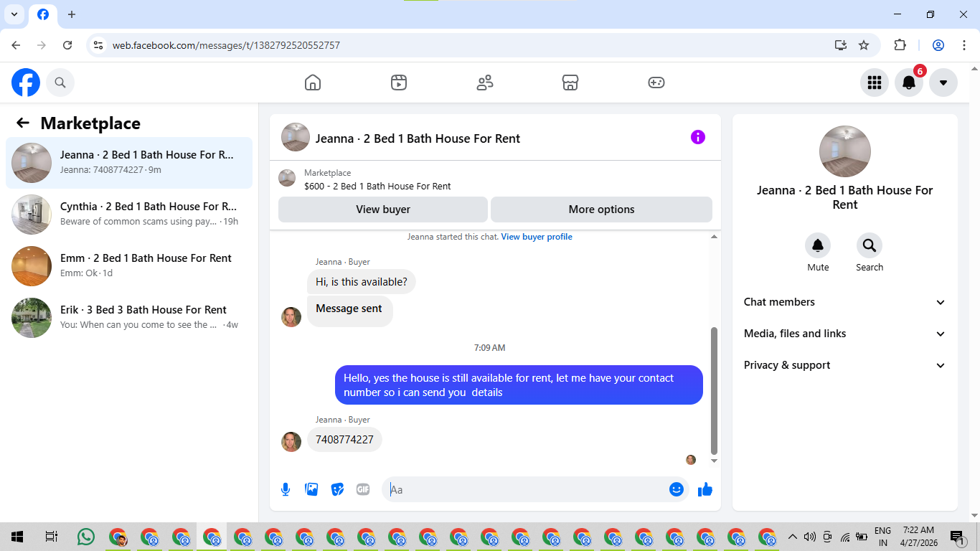Go back using the Marketplace back arrow
This screenshot has height=551, width=980.
23,123
